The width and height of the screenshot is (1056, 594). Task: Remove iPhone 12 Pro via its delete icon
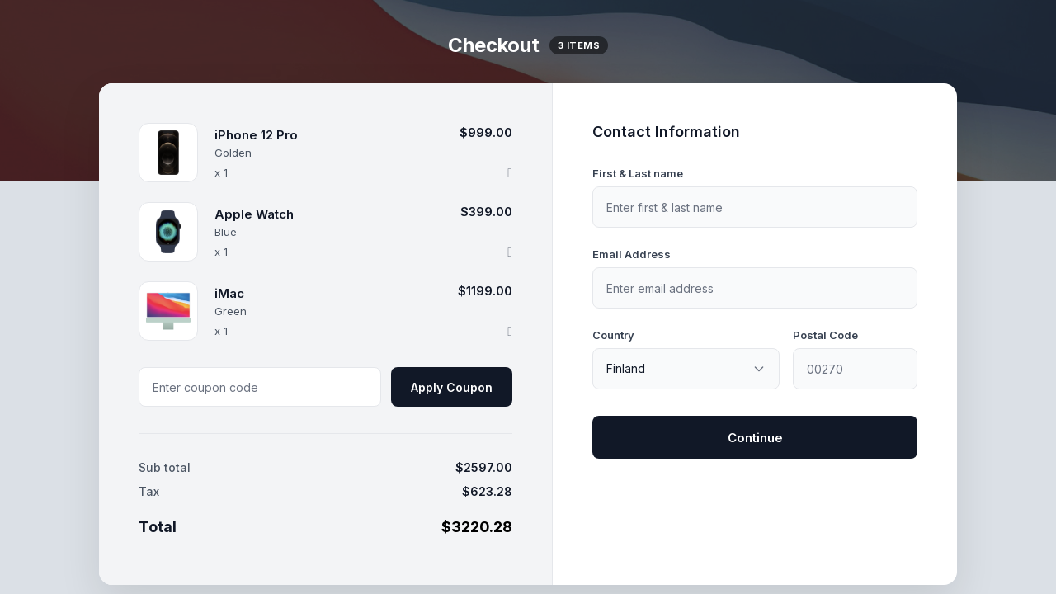coord(510,172)
